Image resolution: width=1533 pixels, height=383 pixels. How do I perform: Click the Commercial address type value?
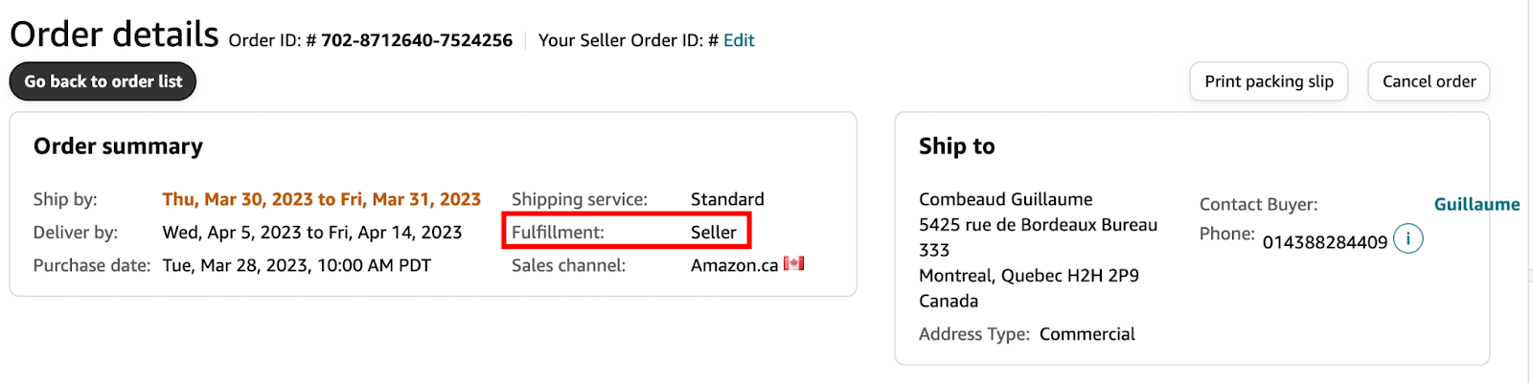pyautogui.click(x=1087, y=334)
